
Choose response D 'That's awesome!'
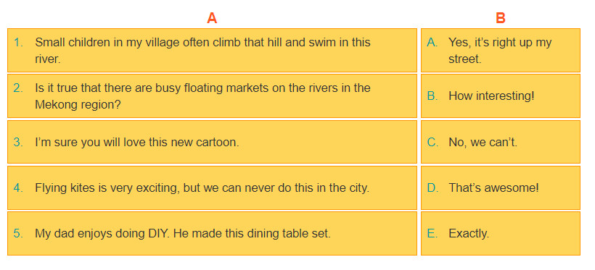pos(501,187)
